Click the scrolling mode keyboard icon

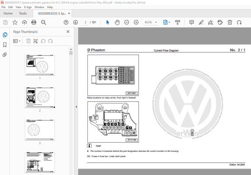pyautogui.click(x=177, y=22)
